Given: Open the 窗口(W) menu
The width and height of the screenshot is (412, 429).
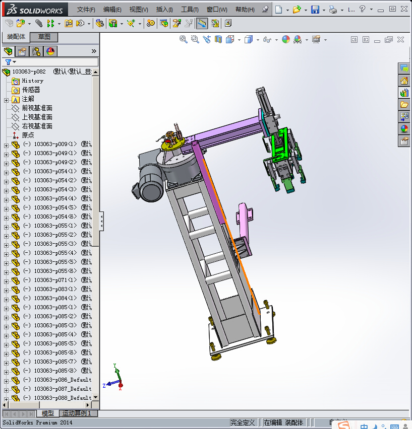Looking at the screenshot, I should click(217, 10).
